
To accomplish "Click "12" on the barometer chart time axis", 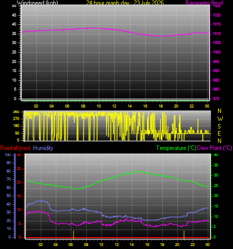I will pos(114,106).
